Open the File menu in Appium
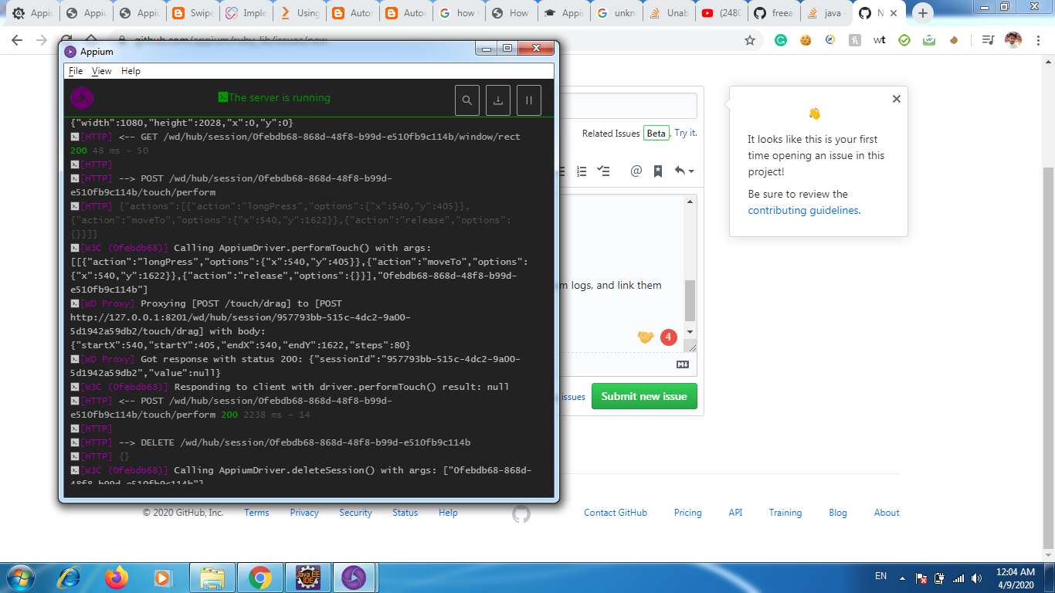The width and height of the screenshot is (1055, 593). (x=75, y=70)
